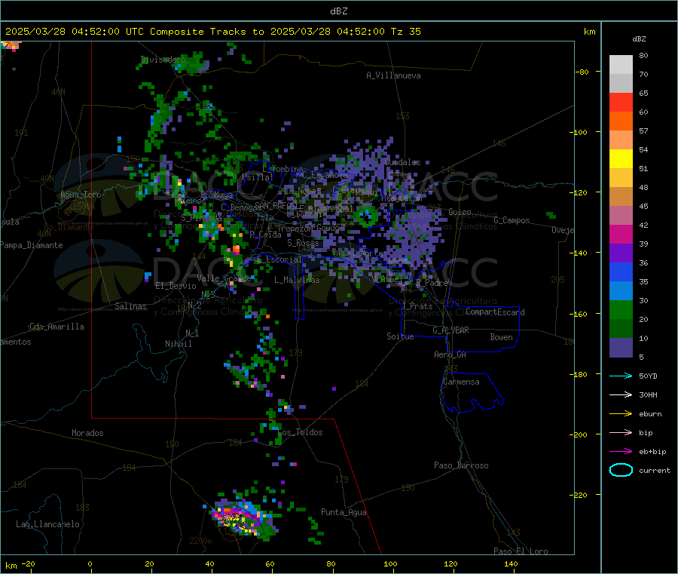Image resolution: width=678 pixels, height=574 pixels.
Task: Pick the gray swatch between 70 and 65
Action: 621,84
